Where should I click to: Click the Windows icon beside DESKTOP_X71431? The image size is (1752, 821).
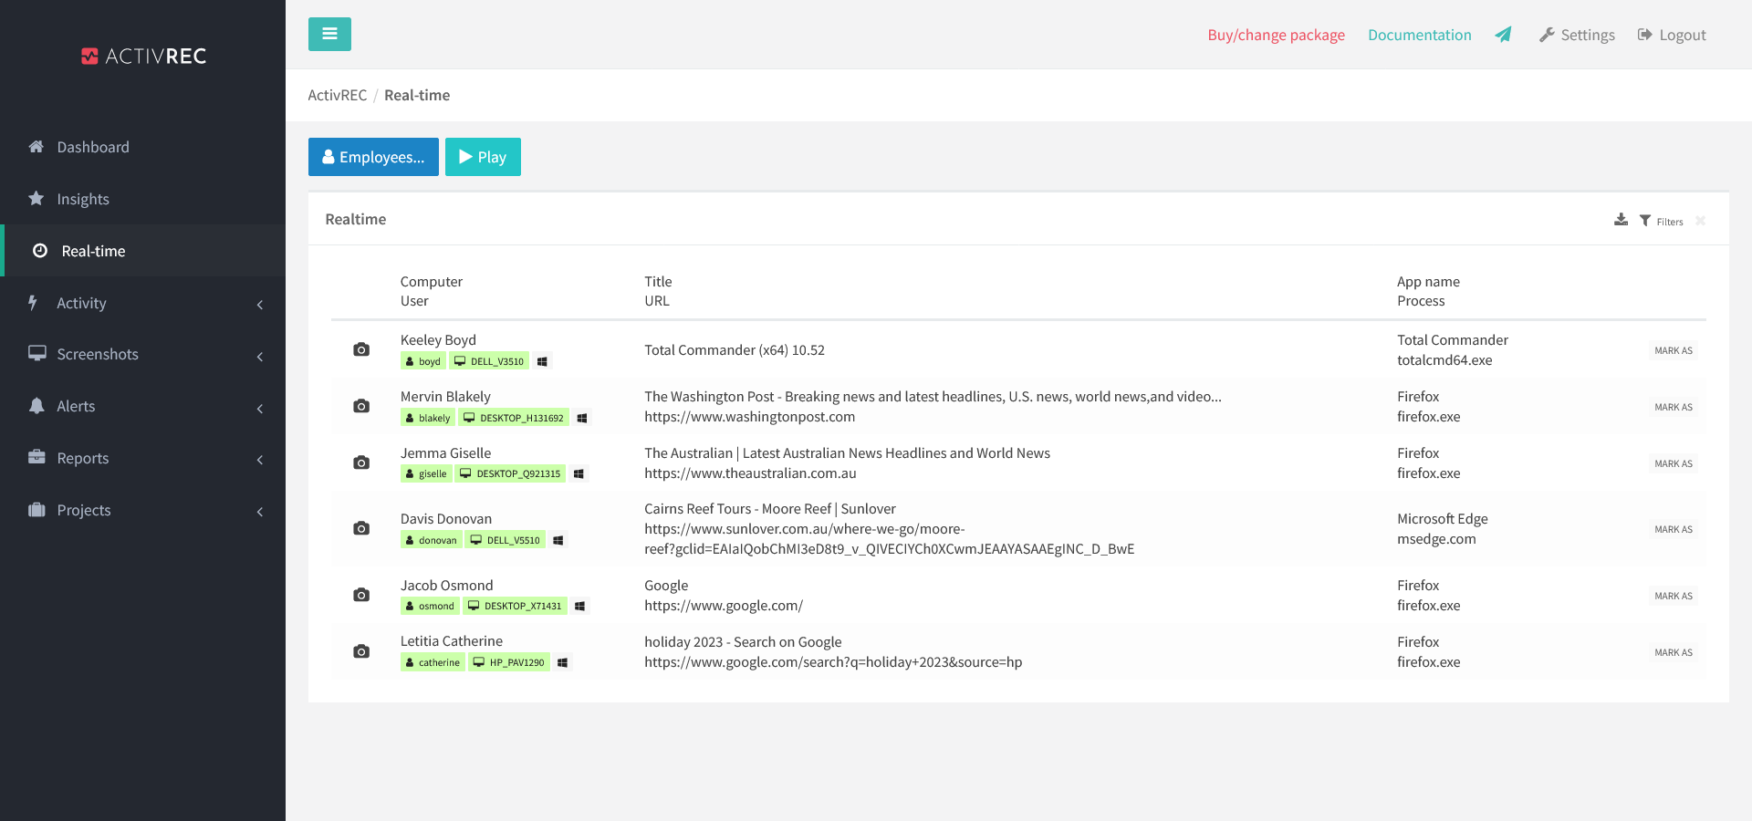coord(579,606)
